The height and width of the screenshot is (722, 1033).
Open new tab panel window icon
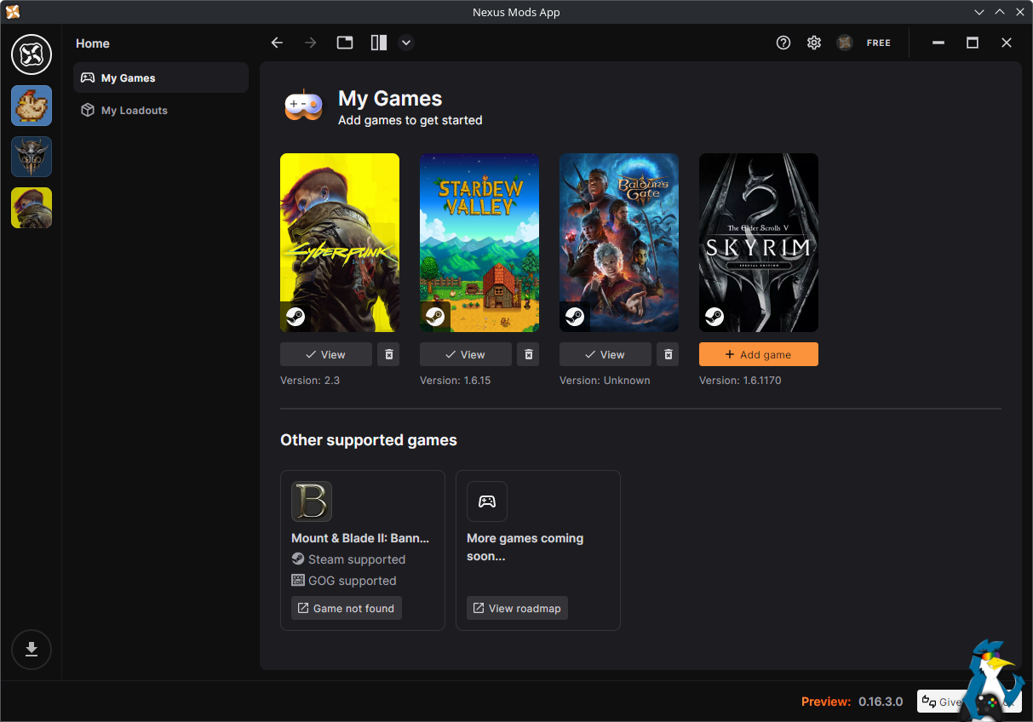coord(345,43)
